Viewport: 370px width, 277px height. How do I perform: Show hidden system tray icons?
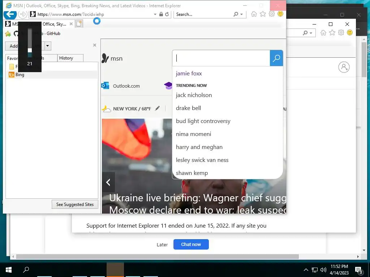coord(306,270)
